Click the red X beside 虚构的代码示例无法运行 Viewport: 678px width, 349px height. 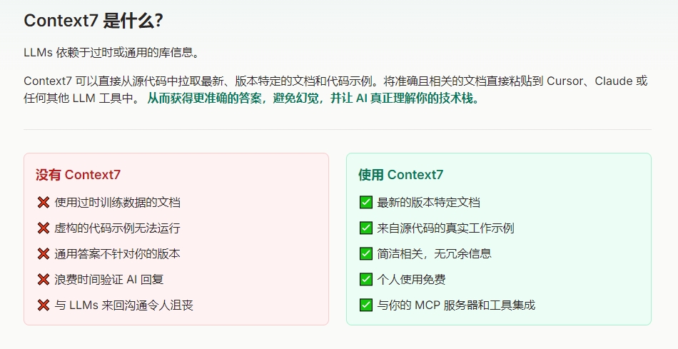[x=44, y=228]
